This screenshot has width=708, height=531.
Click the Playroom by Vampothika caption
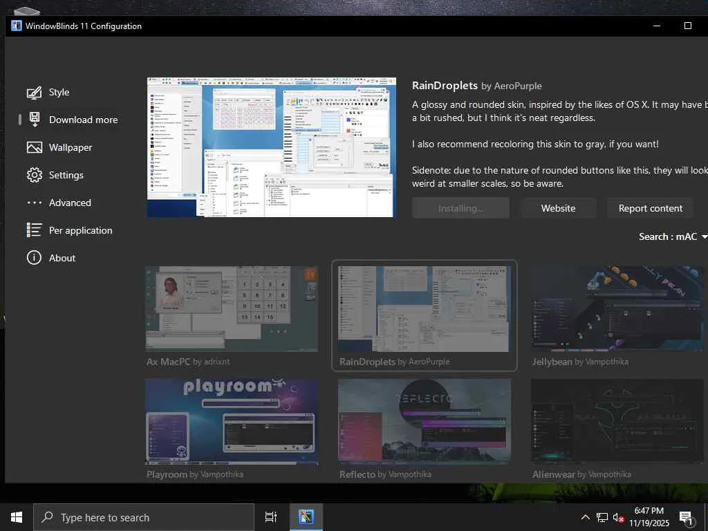[x=195, y=474]
